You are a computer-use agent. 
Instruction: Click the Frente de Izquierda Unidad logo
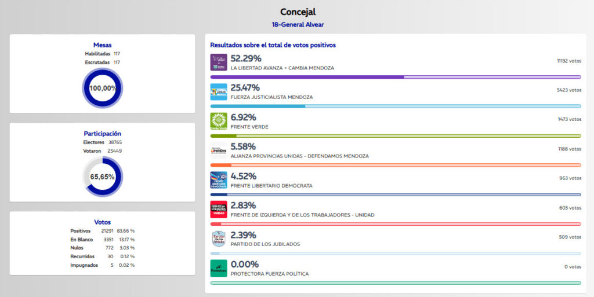click(x=219, y=209)
